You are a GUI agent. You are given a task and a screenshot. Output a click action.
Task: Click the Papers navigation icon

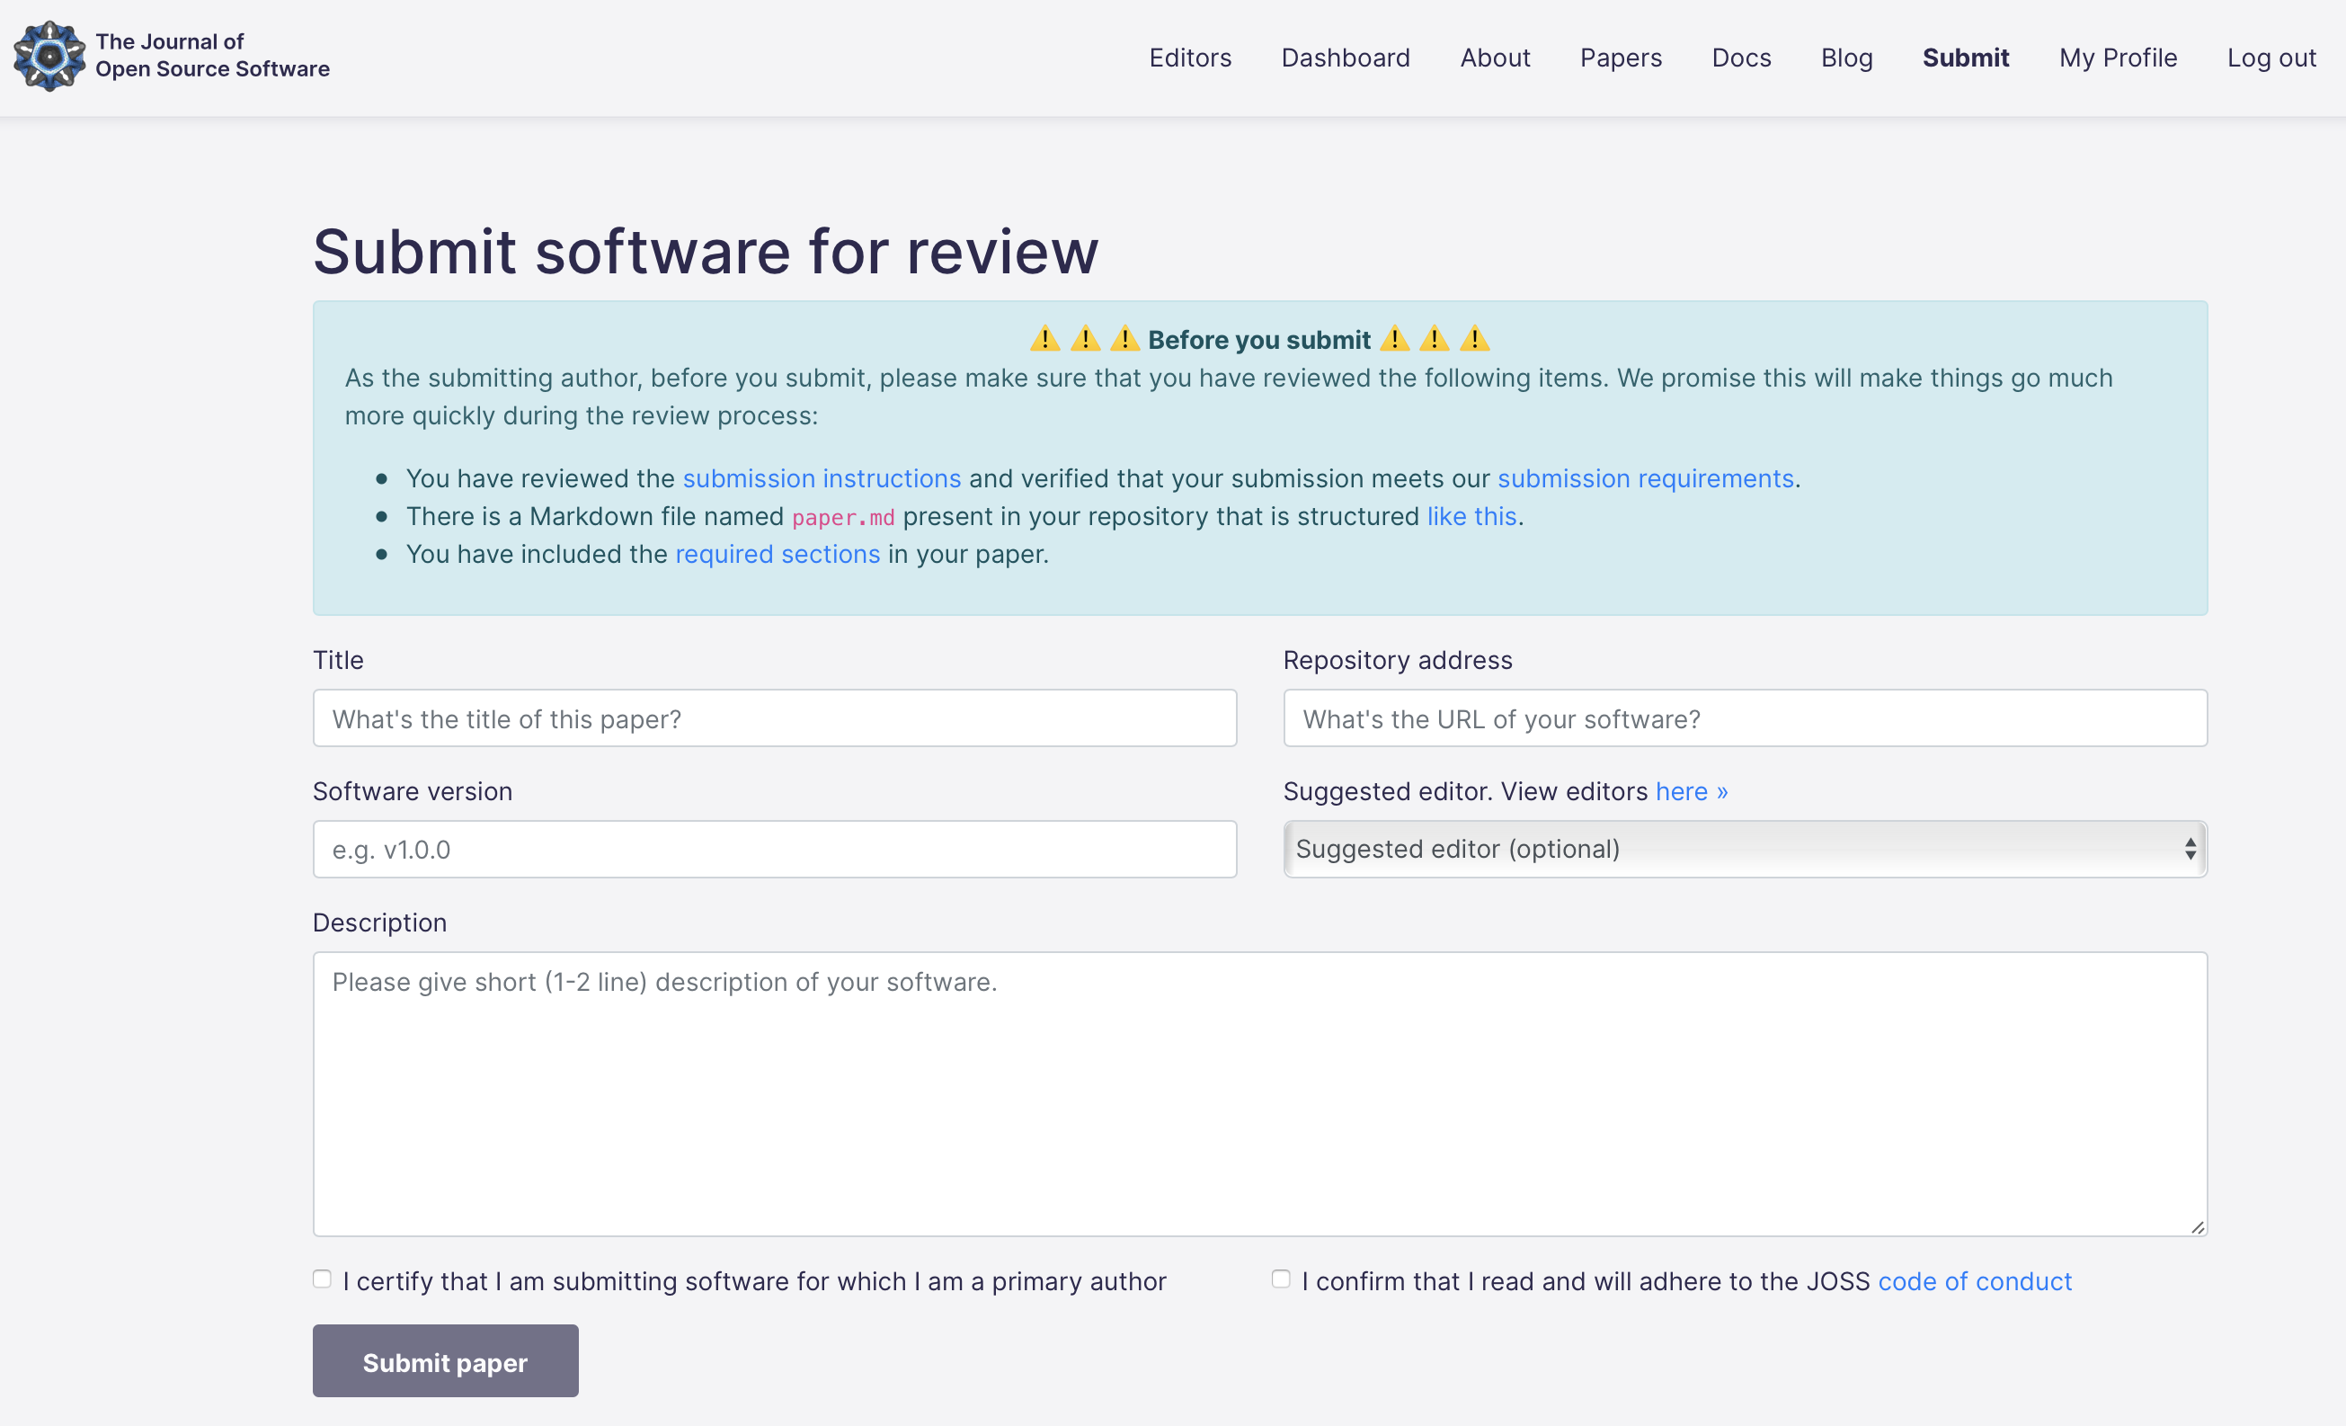[1621, 57]
